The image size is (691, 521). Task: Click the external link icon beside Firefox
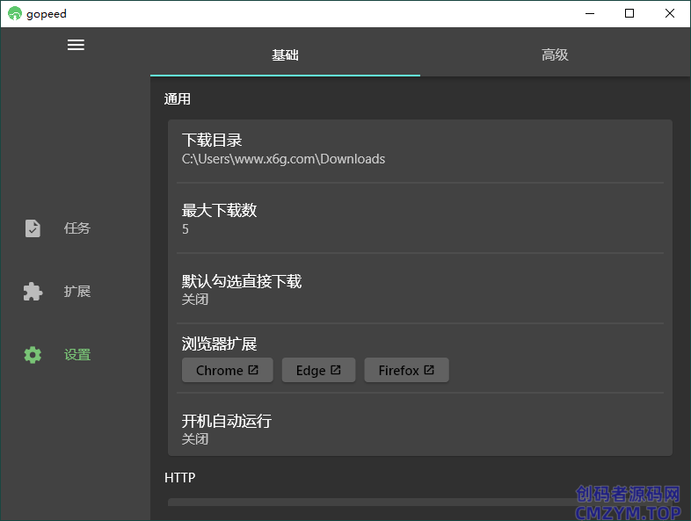(429, 370)
